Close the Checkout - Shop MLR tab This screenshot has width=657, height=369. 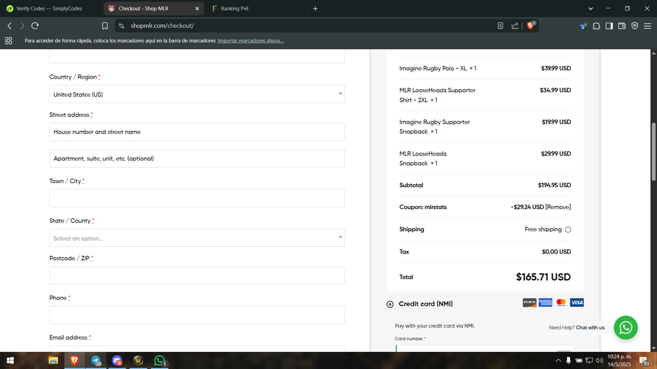pos(197,8)
